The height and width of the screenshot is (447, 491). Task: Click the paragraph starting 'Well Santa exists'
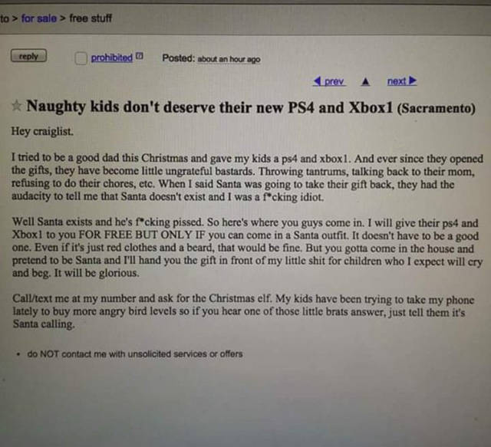(x=247, y=248)
